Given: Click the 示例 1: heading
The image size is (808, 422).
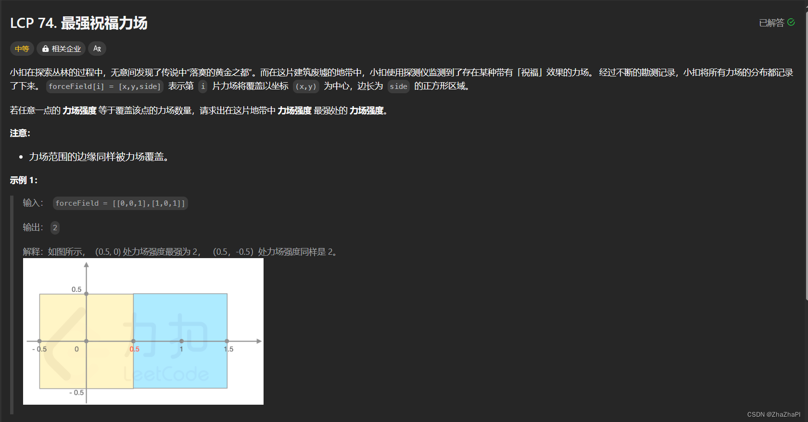Looking at the screenshot, I should click(24, 180).
